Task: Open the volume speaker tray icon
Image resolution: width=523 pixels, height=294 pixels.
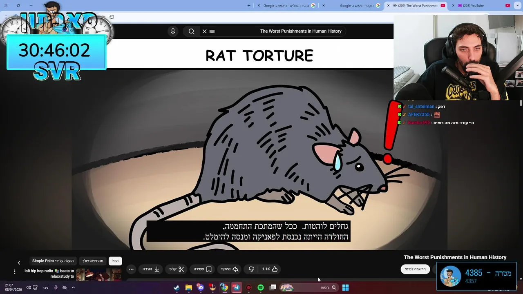Action: [28, 287]
